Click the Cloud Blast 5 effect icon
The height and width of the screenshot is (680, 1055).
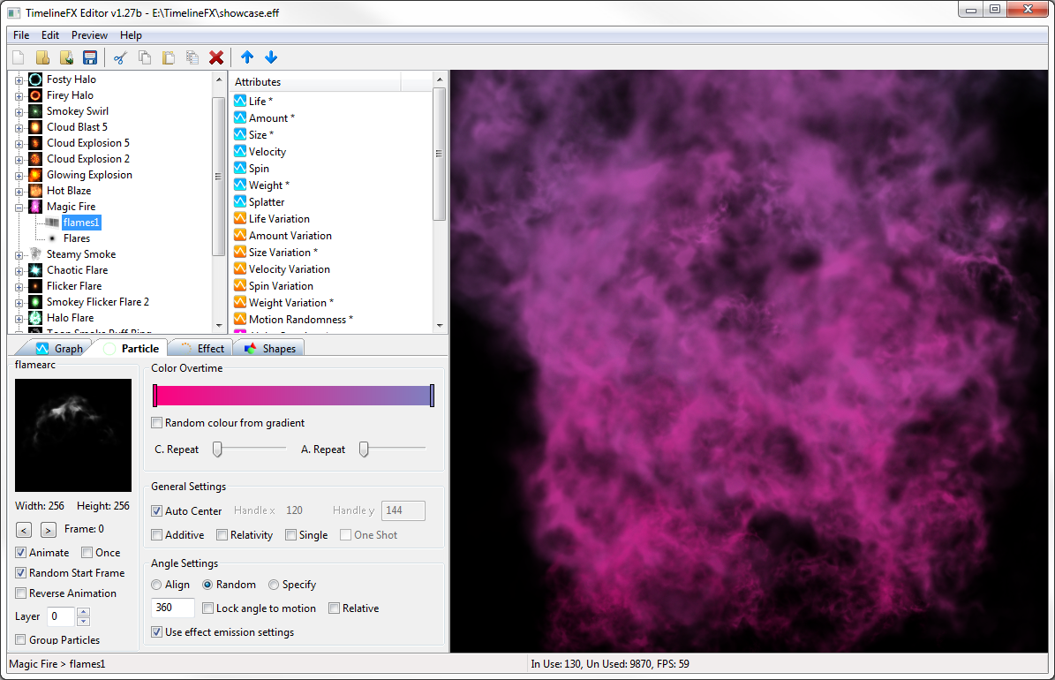[35, 127]
